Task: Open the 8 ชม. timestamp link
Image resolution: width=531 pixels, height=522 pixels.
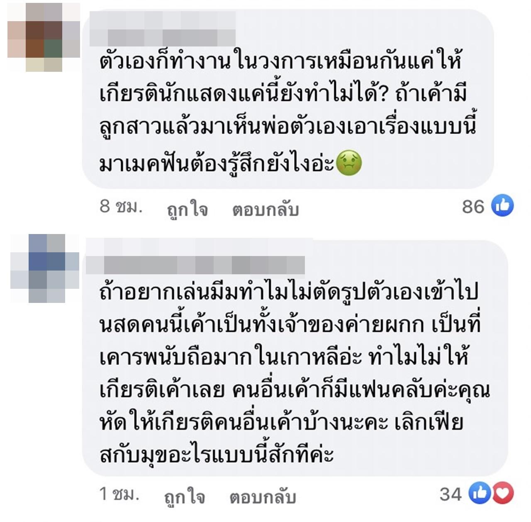Action: tap(121, 207)
